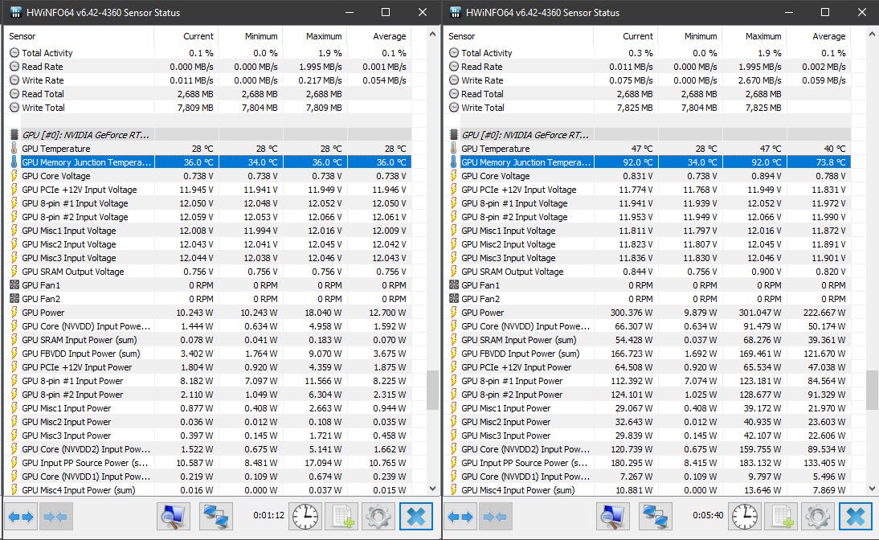Maximize the left HWiNFO64 window
The image size is (879, 540).
[386, 12]
